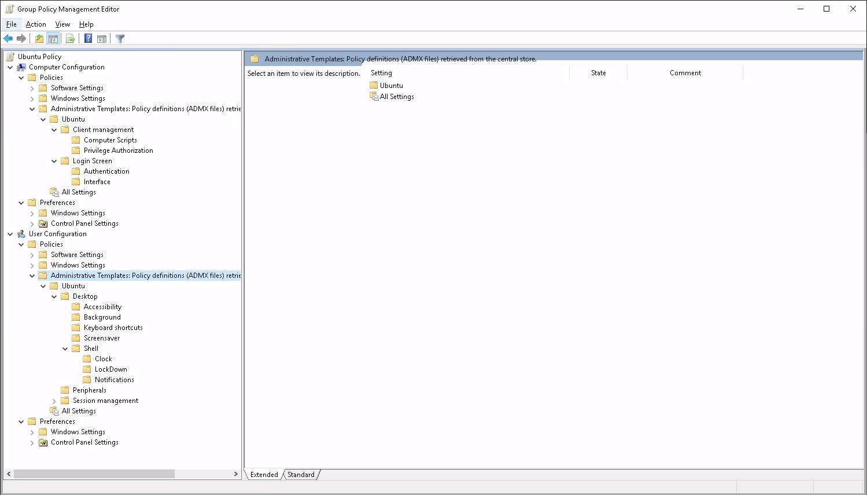Toggle Show/Hide Action Pane icon
The height and width of the screenshot is (495, 867).
102,39
